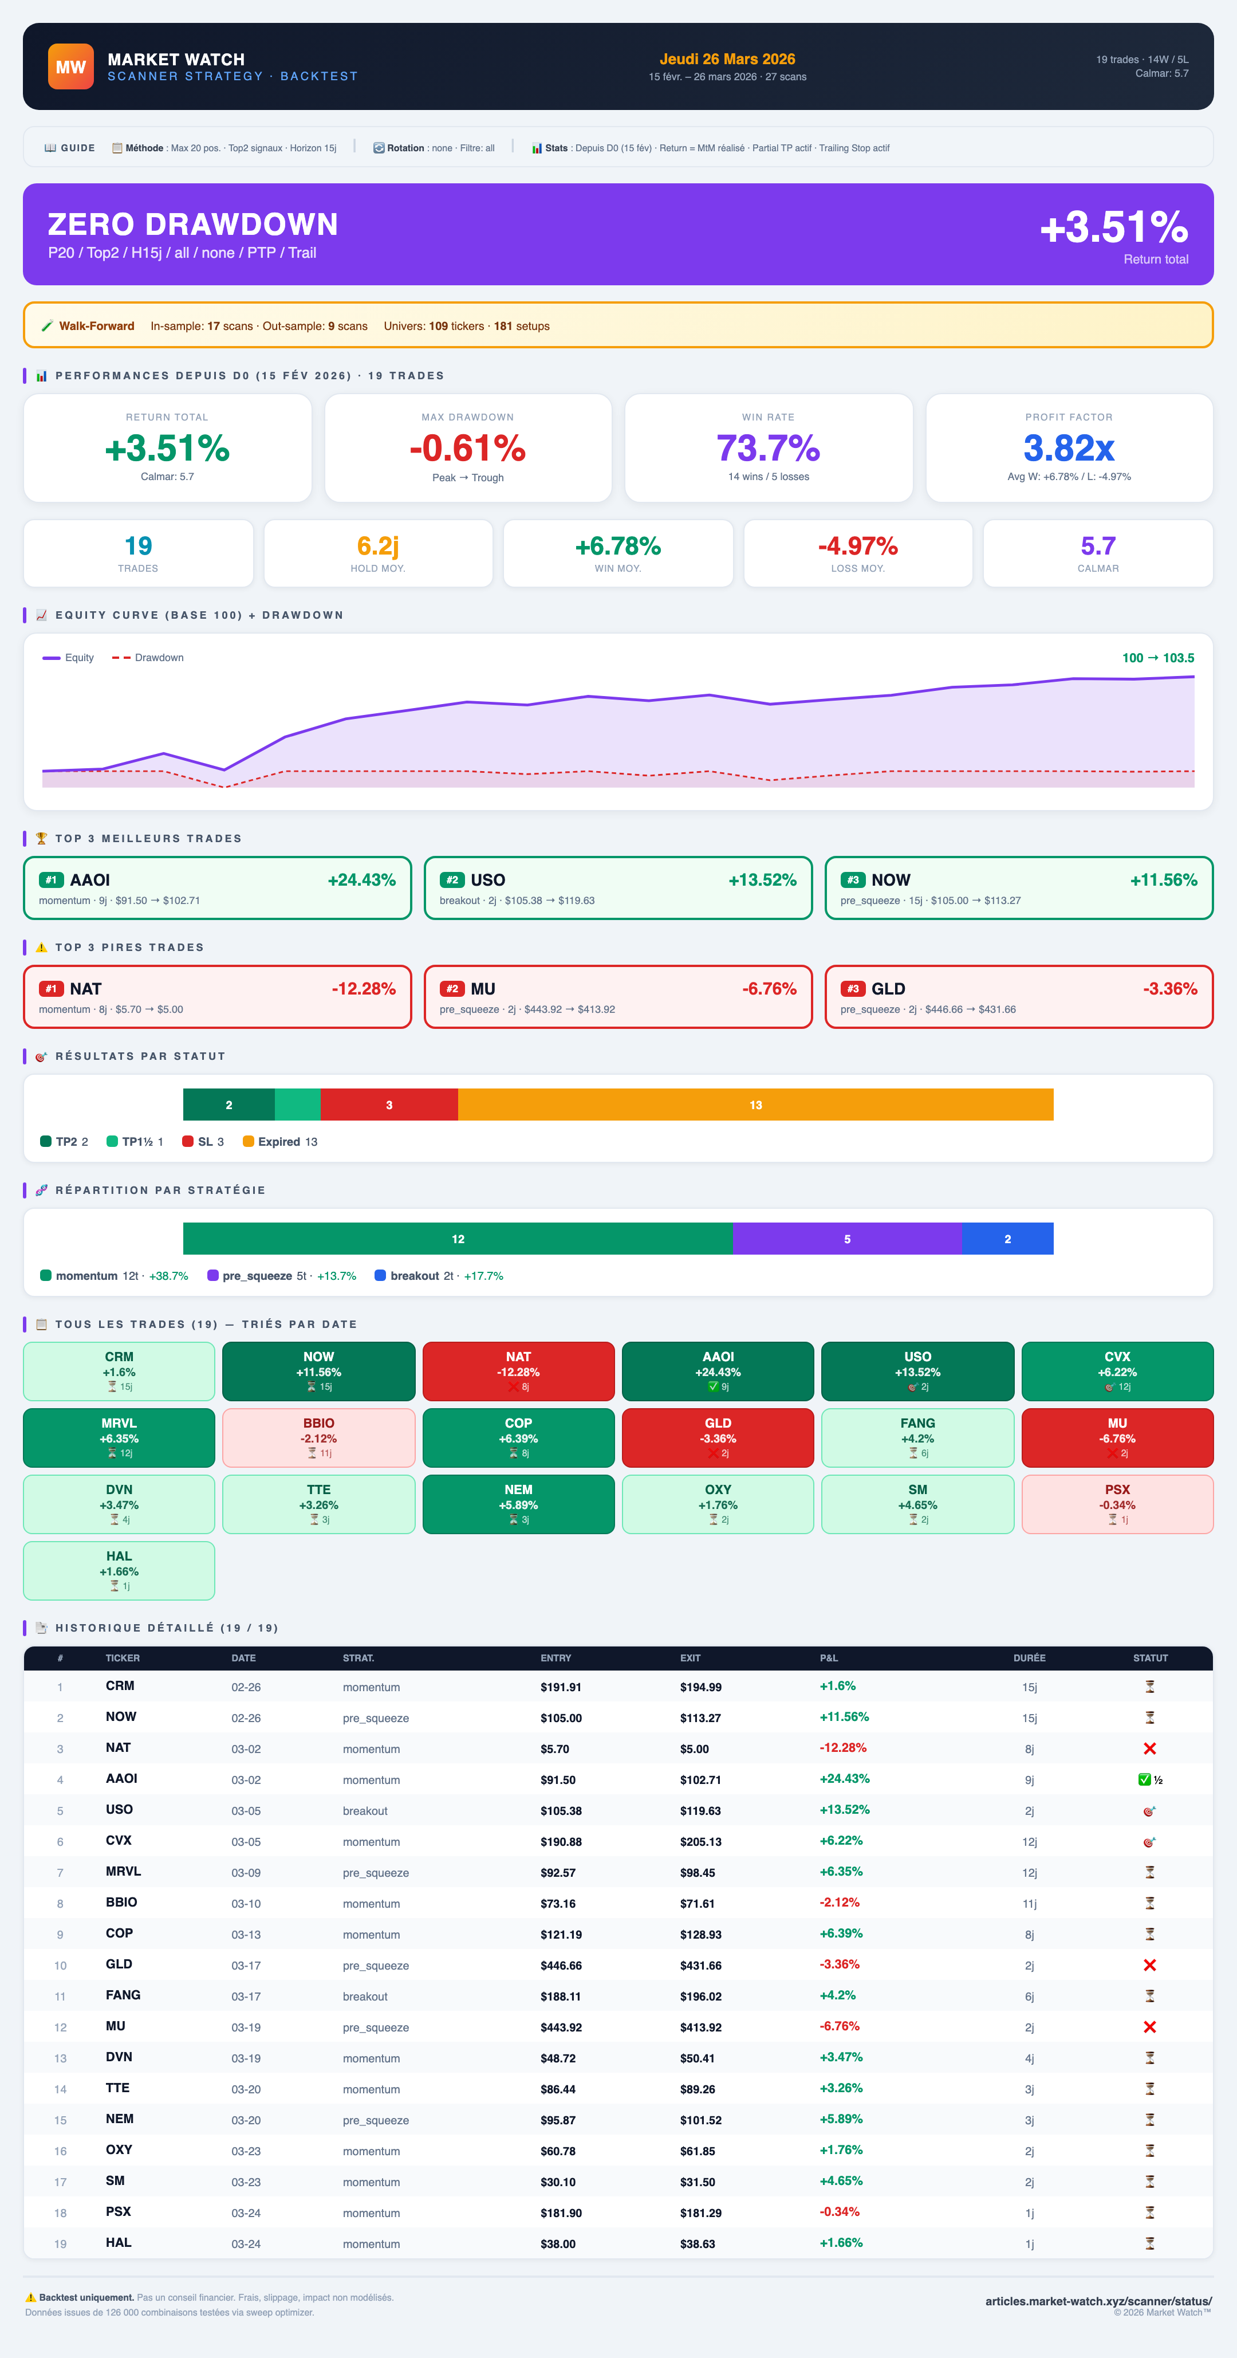The height and width of the screenshot is (2358, 1237).
Task: Click the Stats bar chart icon
Action: (537, 148)
